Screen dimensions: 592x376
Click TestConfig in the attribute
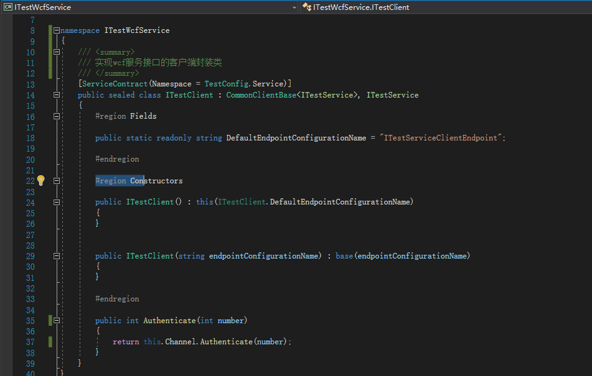click(227, 84)
